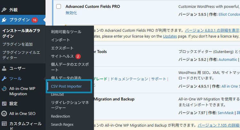The width and height of the screenshot is (240, 130).
Task: Open プラグインを追加 in the sidebar
Action: (x=18, y=44)
